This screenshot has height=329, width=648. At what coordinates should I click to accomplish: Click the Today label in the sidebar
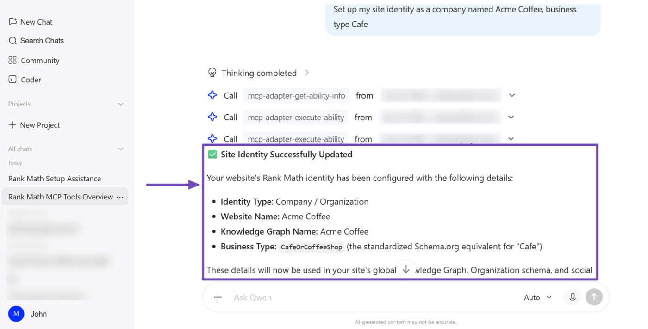coord(15,163)
